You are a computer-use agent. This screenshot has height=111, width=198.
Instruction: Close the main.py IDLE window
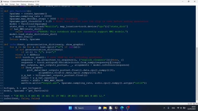click(195, 1)
